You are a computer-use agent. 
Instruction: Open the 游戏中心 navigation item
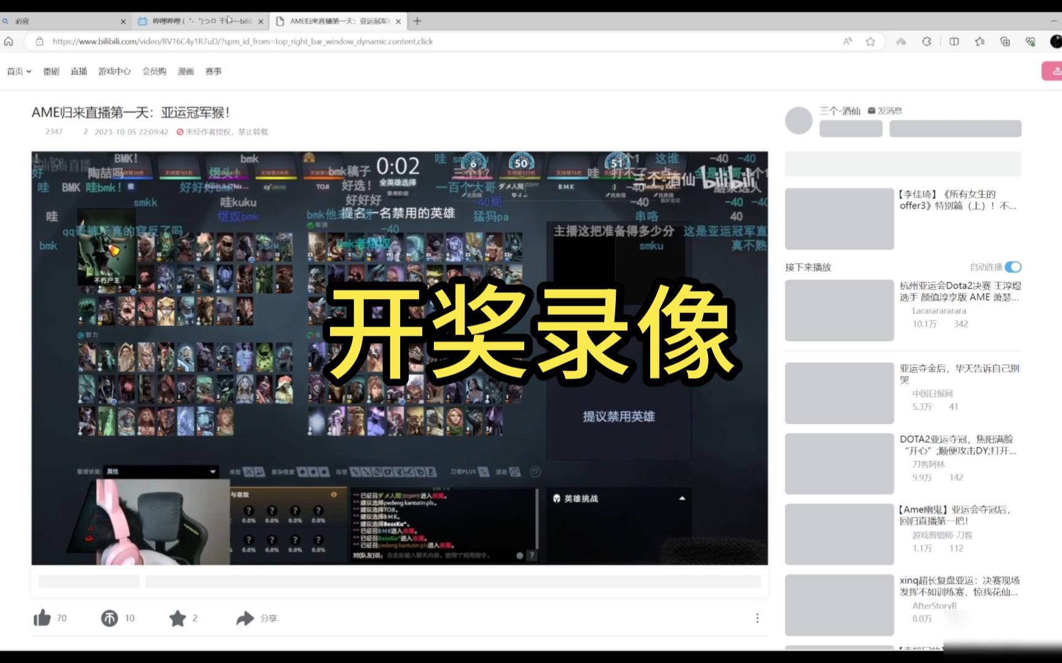[114, 71]
